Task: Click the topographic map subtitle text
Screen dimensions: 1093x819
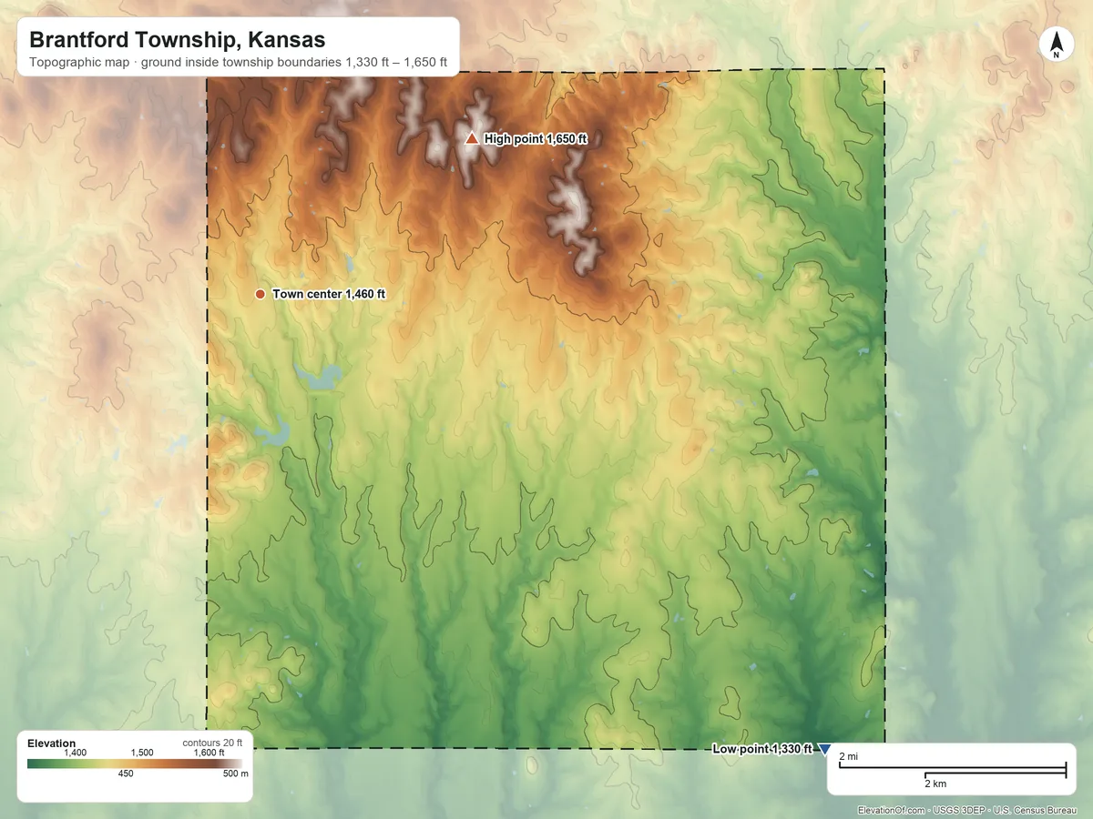Action: coord(239,64)
